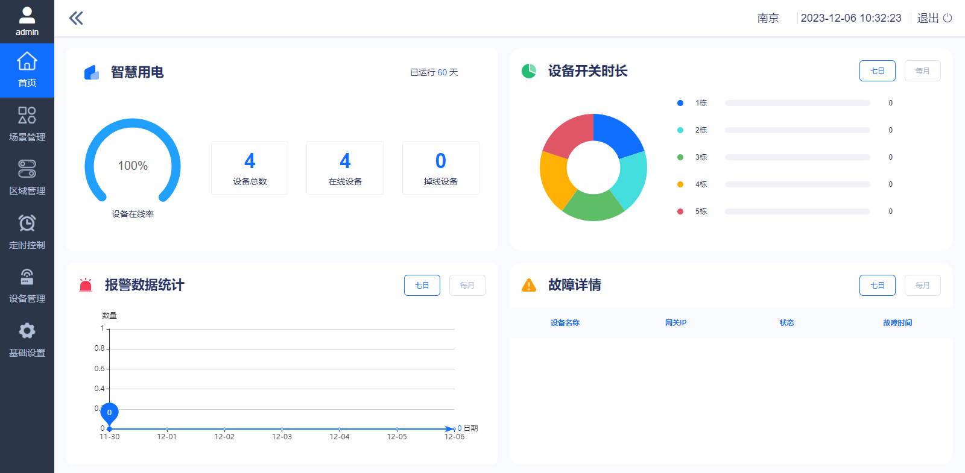Click the 退出 logout power icon
This screenshot has height=473, width=965.
click(948, 18)
